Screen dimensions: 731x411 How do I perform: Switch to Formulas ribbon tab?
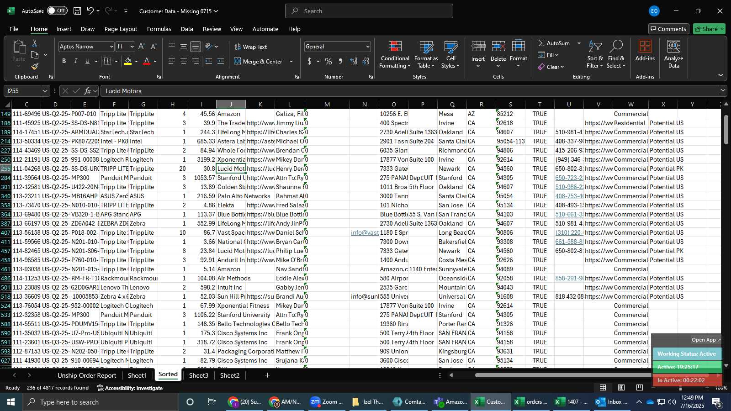[x=159, y=29]
